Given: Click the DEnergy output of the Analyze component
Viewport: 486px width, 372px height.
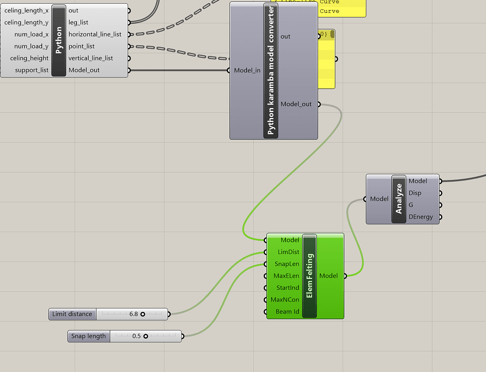Looking at the screenshot, I should (x=440, y=217).
